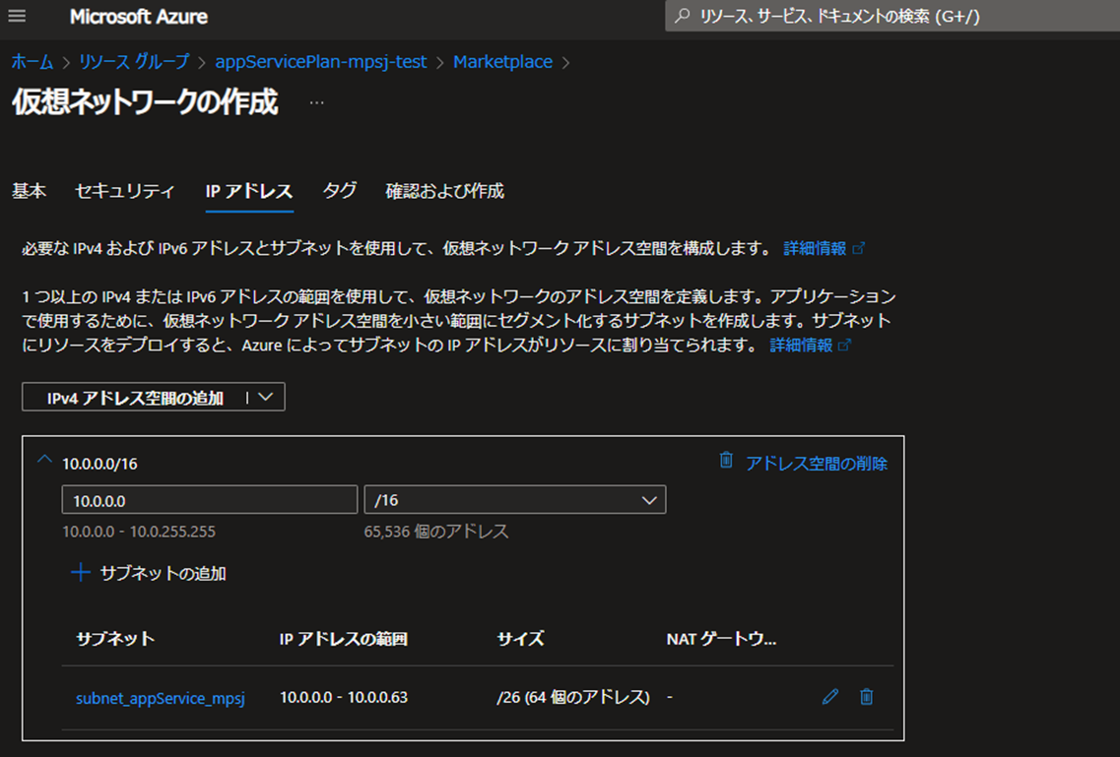Expand IPv4 アドレス空間の追加 dropdown arrow
1120x757 pixels.
[x=266, y=397]
